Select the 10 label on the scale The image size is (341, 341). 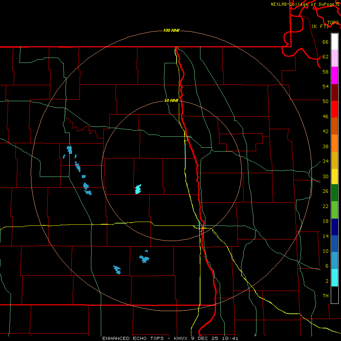(x=325, y=251)
